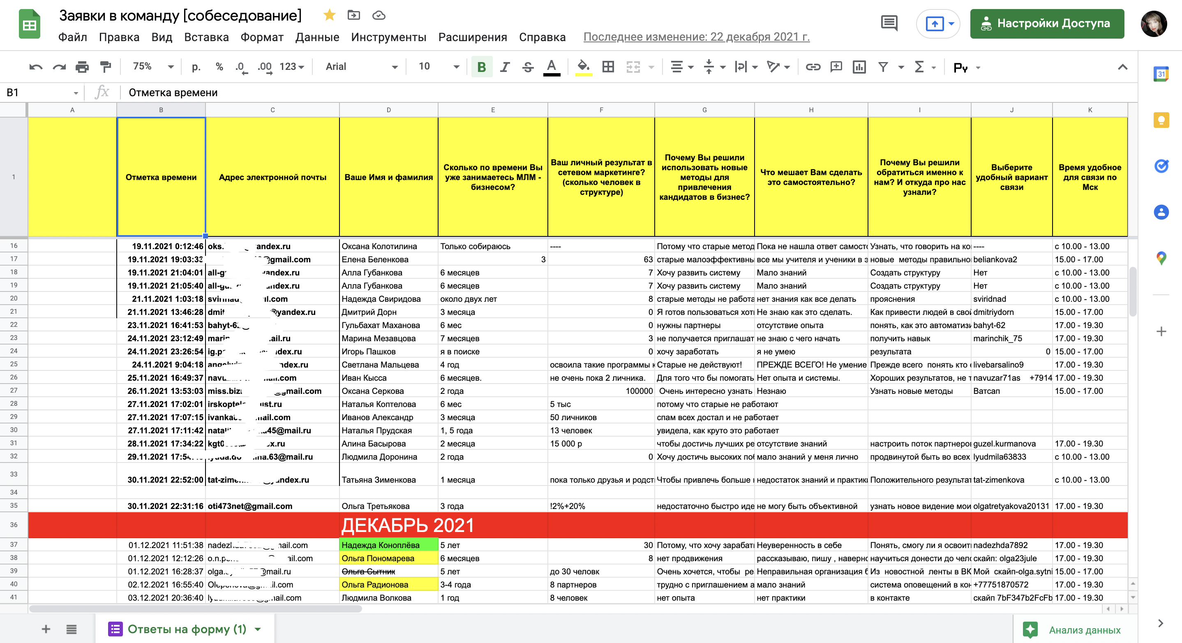Open Contacts side panel icon
Viewport: 1182px width, 643px height.
pyautogui.click(x=1161, y=212)
